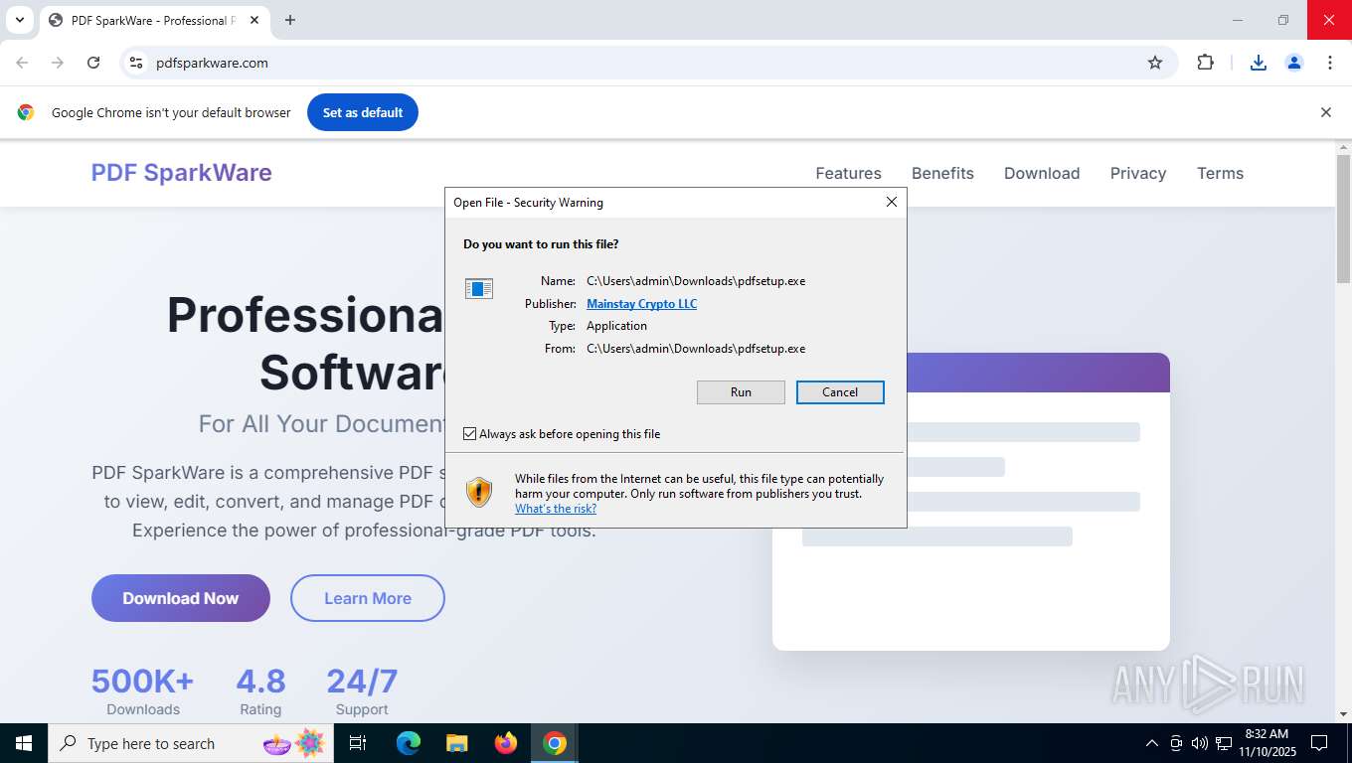Cancel the Open File security warning

(840, 392)
